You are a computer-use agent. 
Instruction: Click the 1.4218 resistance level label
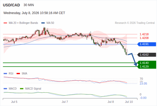(x=144, y=34)
